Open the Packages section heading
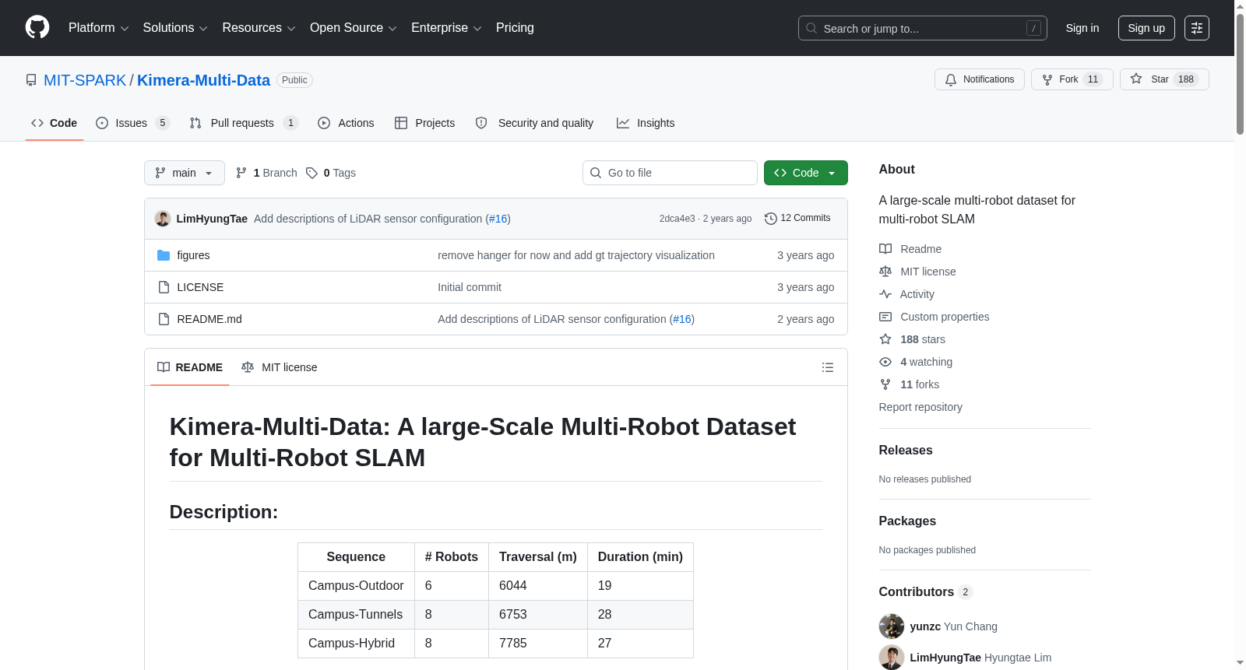The height and width of the screenshot is (670, 1246). click(x=907, y=521)
